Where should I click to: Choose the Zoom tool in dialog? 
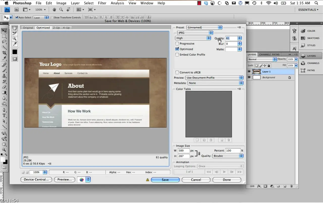(x=15, y=39)
